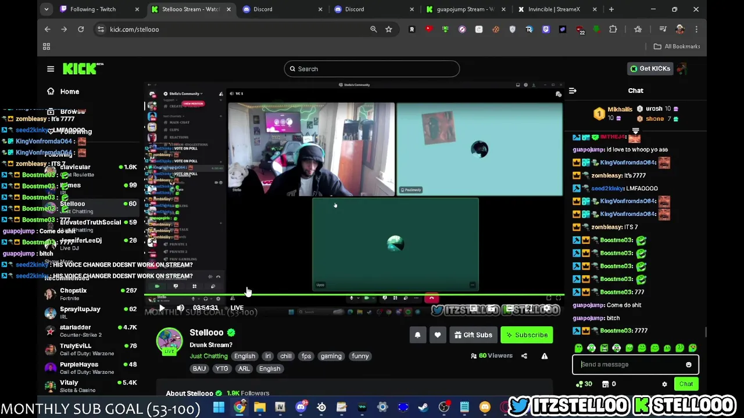Switch to Following - Twitch tab
This screenshot has width=744, height=418.
(x=100, y=9)
